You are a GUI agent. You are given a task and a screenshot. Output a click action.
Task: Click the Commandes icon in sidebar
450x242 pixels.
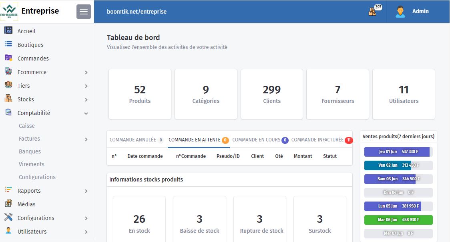(x=8, y=58)
